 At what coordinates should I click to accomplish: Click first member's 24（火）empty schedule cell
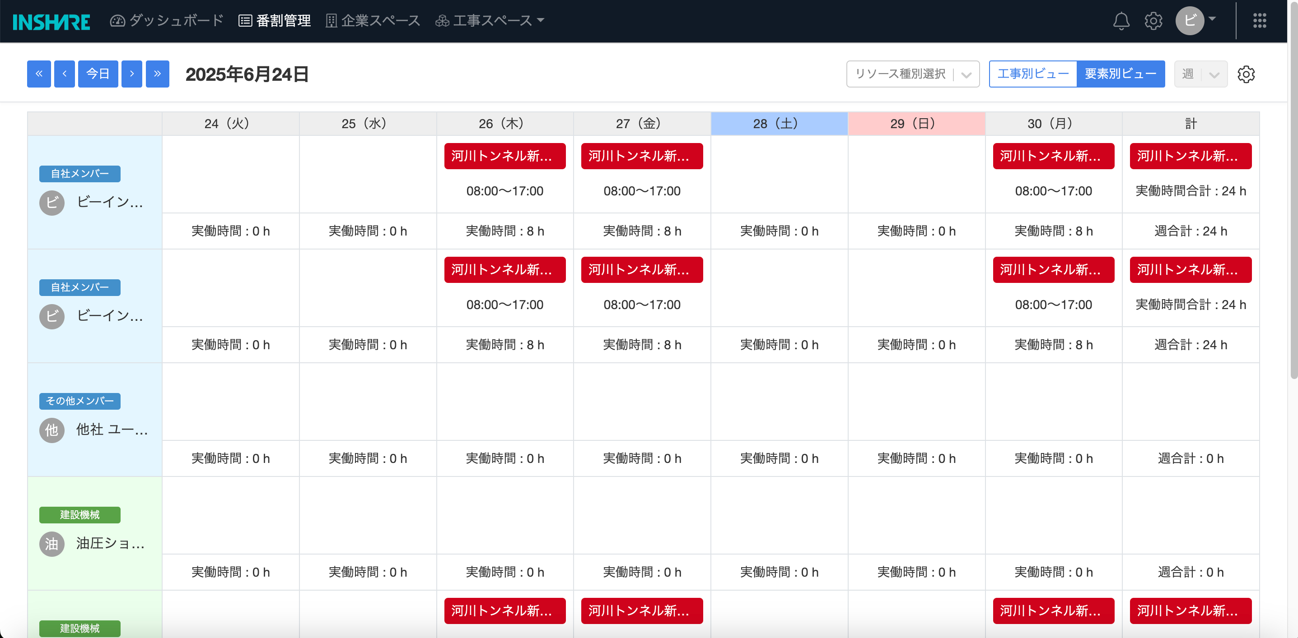(231, 174)
